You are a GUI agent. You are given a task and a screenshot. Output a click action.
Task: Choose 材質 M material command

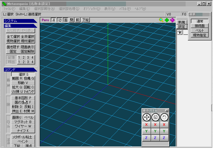tap(29, 111)
